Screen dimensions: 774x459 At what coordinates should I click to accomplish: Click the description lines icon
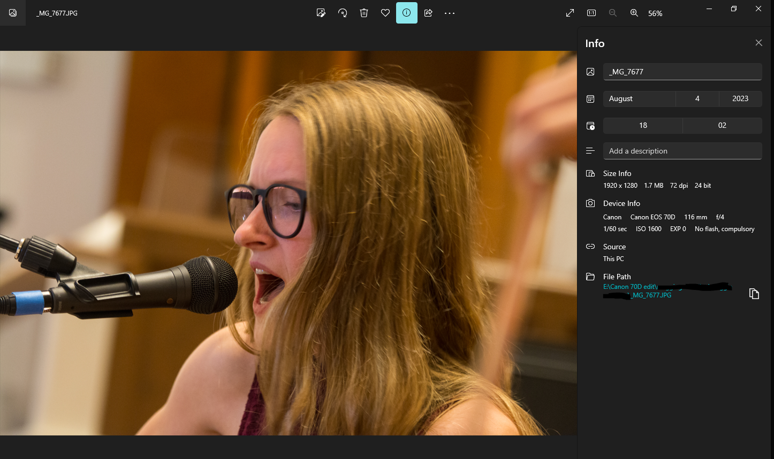pos(590,151)
